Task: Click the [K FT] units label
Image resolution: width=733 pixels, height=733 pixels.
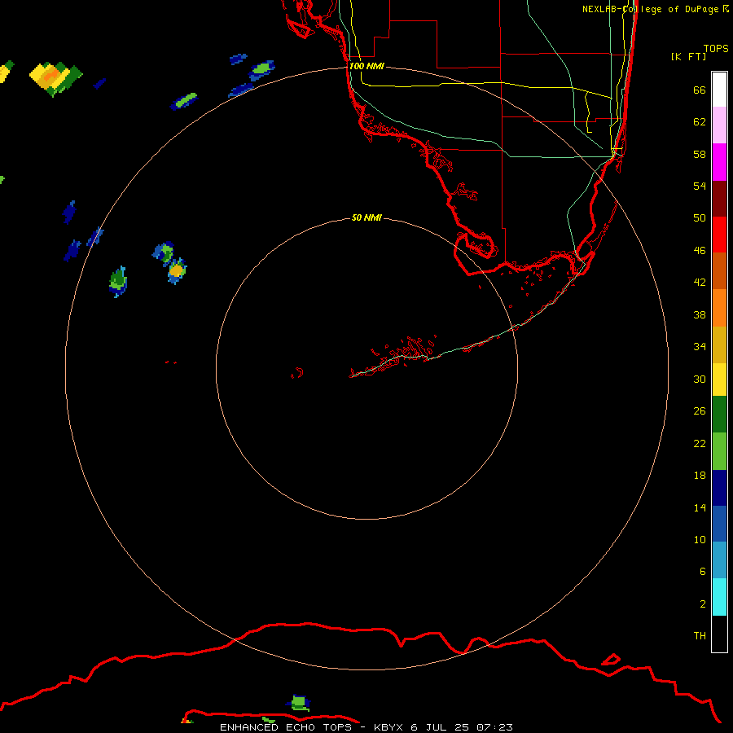Action: click(688, 56)
